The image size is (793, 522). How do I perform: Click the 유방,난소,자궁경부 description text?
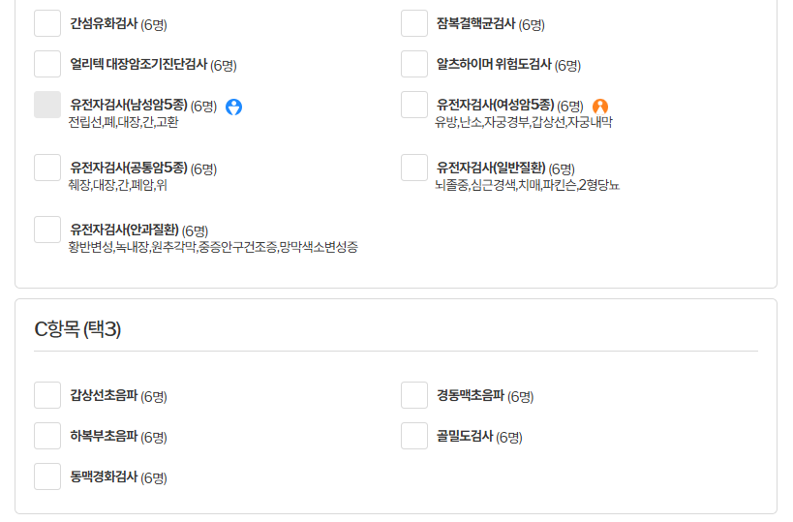[x=524, y=123]
